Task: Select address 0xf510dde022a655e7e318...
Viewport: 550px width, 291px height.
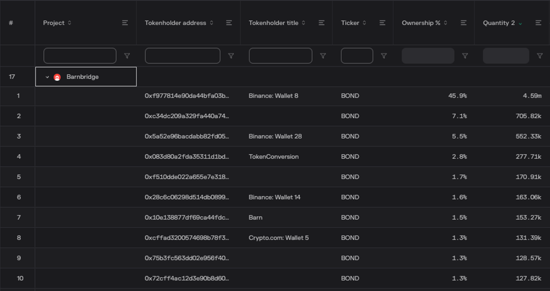Action: [187, 177]
